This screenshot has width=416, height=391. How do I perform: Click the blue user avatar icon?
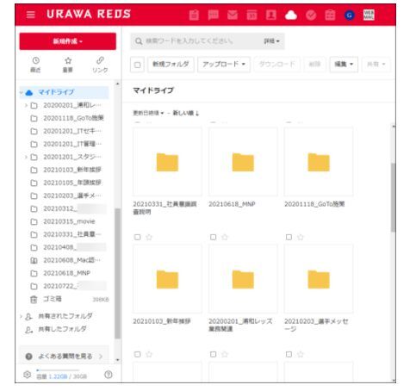point(350,16)
